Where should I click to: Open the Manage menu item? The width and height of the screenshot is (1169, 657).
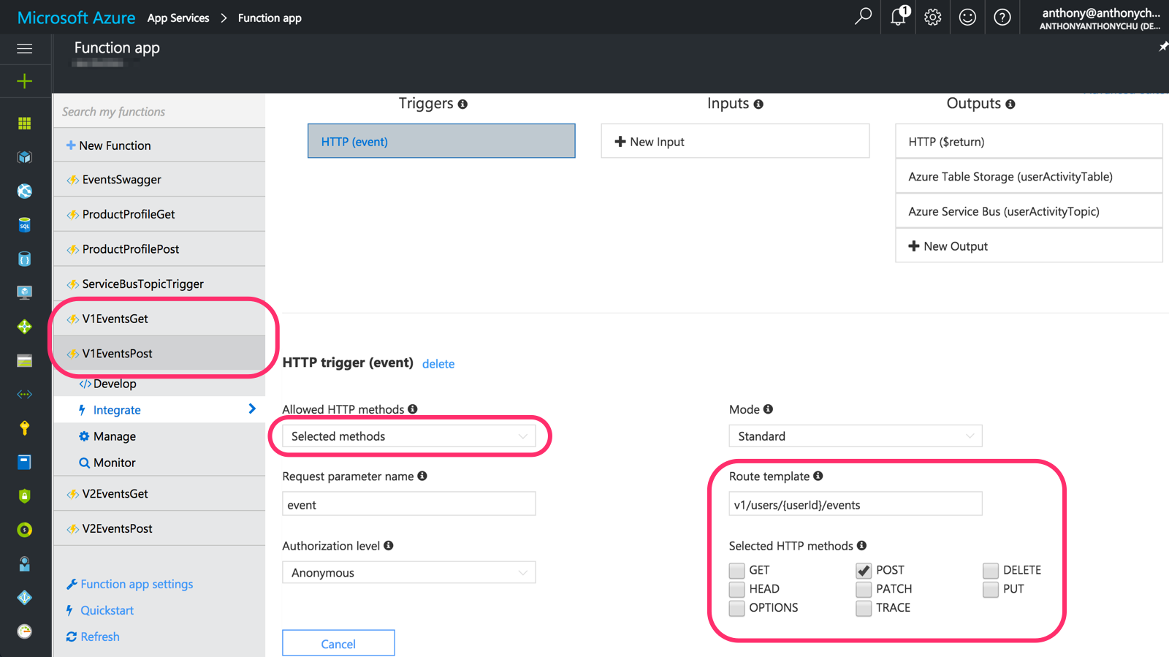point(159,436)
